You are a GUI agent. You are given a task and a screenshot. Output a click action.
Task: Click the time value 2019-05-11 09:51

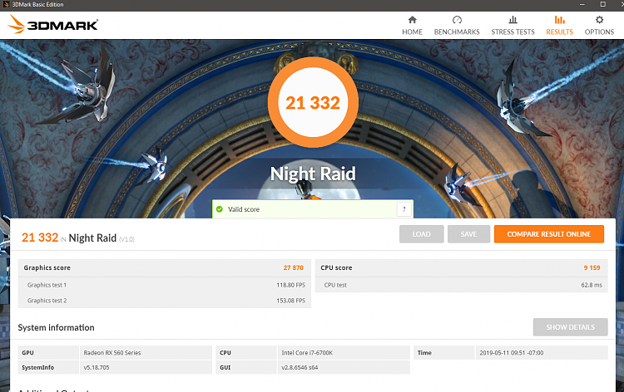pos(512,353)
